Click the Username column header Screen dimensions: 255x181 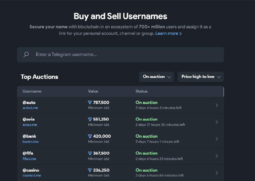32,91
